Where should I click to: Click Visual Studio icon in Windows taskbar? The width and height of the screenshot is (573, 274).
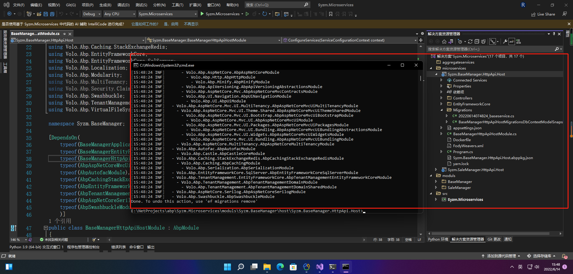point(319,267)
